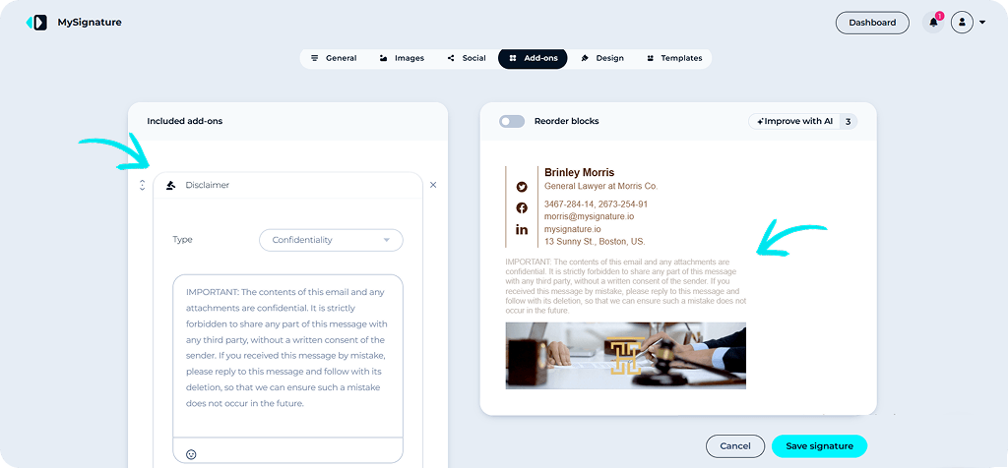Switch to the Images tab
Viewport: 1008px width, 468px height.
402,58
